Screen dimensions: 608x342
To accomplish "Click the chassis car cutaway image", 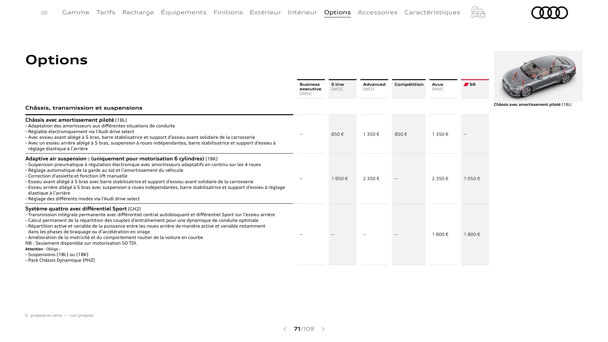I will [x=538, y=76].
